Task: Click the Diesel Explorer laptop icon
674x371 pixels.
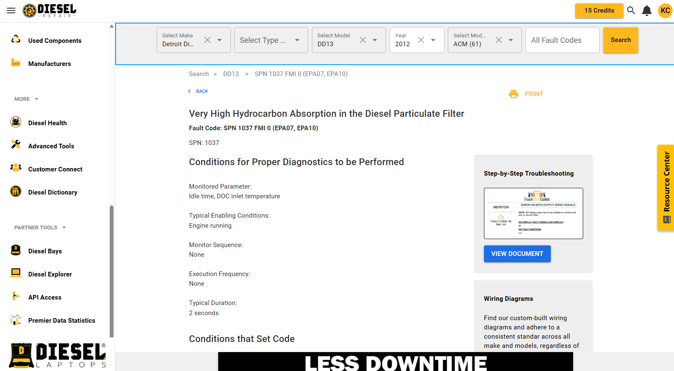Action: point(16,273)
